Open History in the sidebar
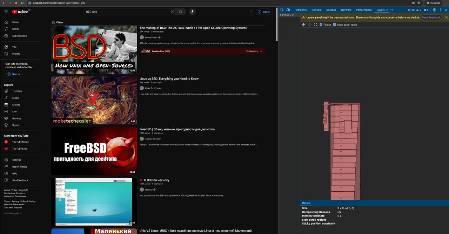The height and width of the screenshot is (234, 449). [21, 54]
